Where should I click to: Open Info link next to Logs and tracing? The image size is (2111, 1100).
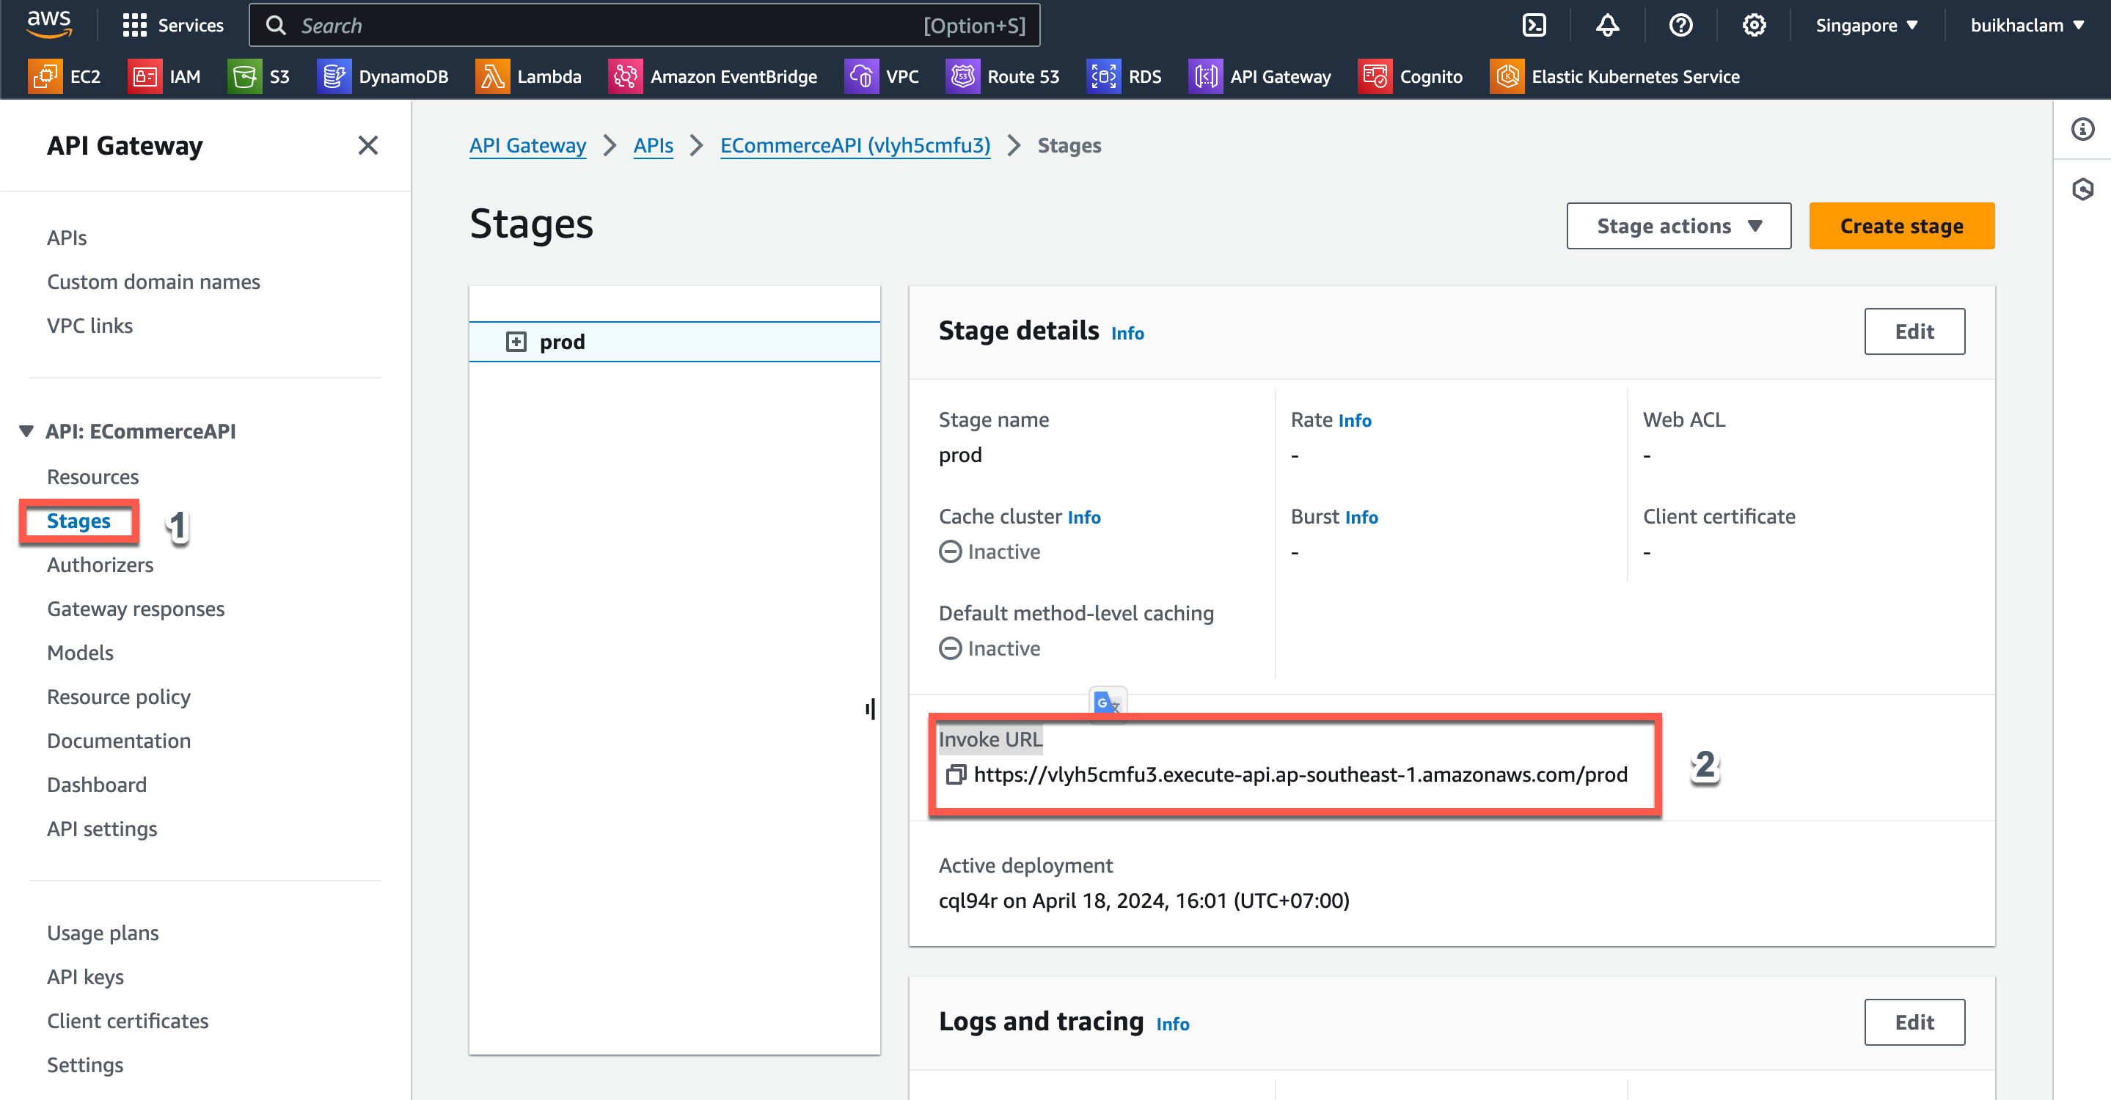point(1172,1024)
